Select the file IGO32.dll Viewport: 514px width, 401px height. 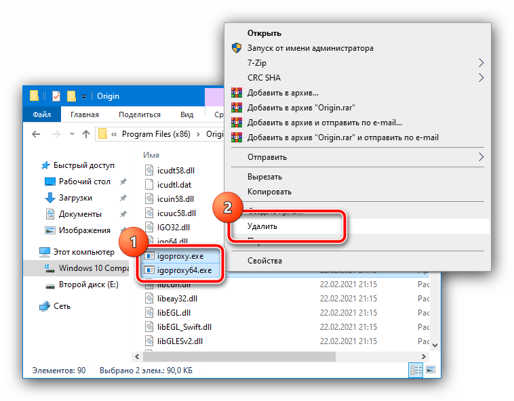pyautogui.click(x=174, y=228)
